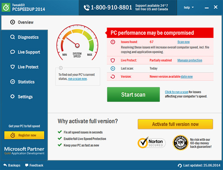
Task: Click the Manage protection link
Action: pyautogui.click(x=190, y=60)
